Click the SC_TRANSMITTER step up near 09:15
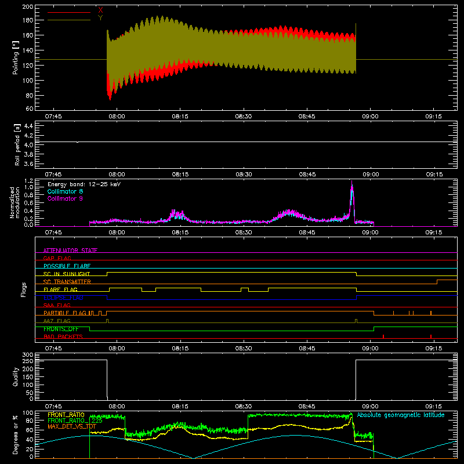 coord(437,281)
